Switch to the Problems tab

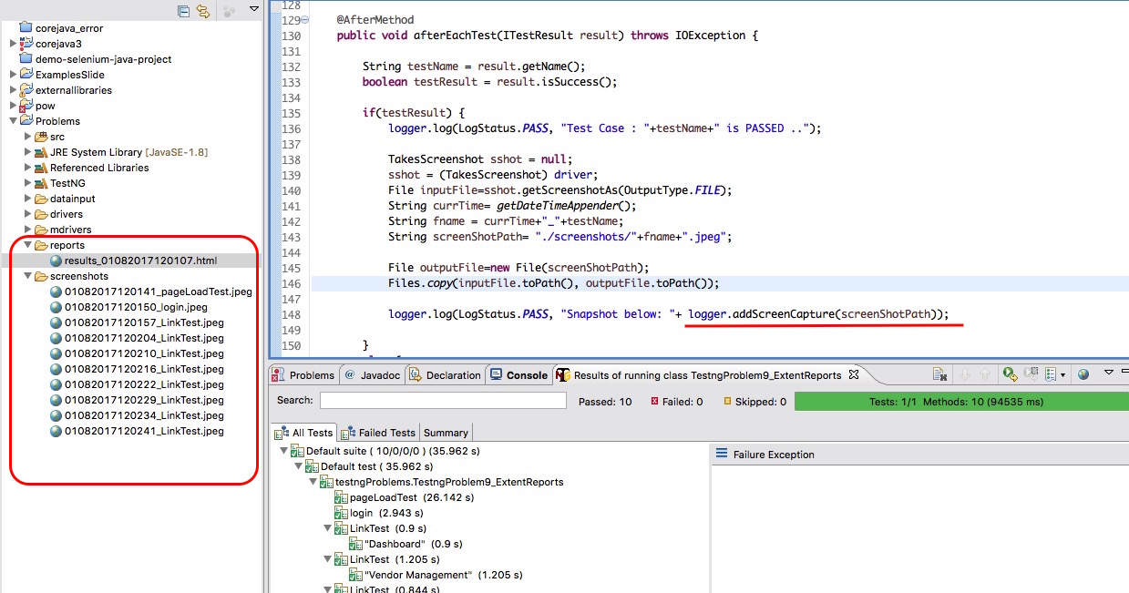pyautogui.click(x=304, y=374)
